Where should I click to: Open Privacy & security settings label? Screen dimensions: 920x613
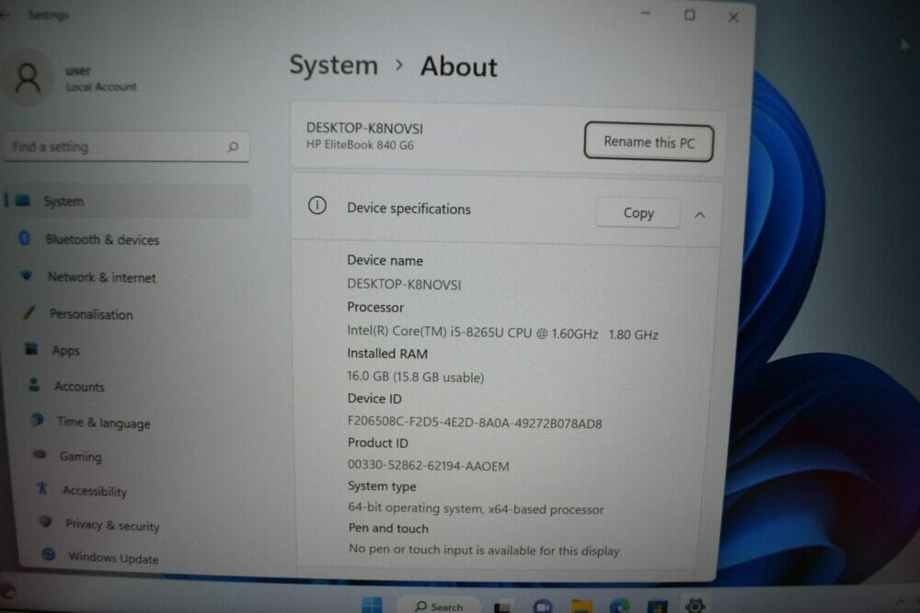tap(112, 525)
